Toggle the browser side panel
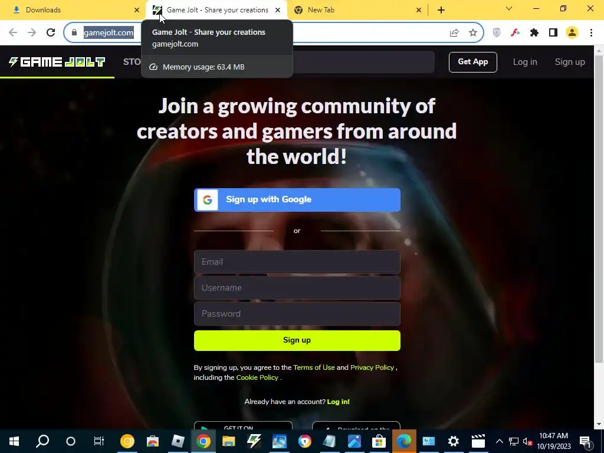Screen dimensions: 604x453 (x=553, y=33)
